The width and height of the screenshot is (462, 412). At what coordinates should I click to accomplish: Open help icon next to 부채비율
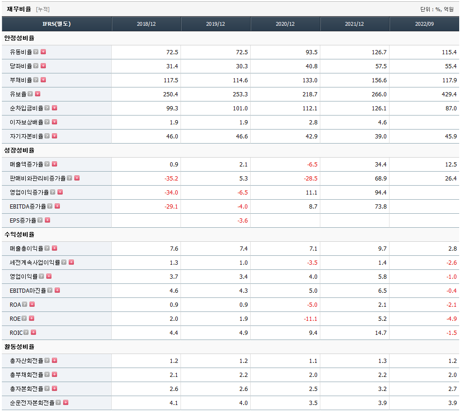(x=36, y=80)
